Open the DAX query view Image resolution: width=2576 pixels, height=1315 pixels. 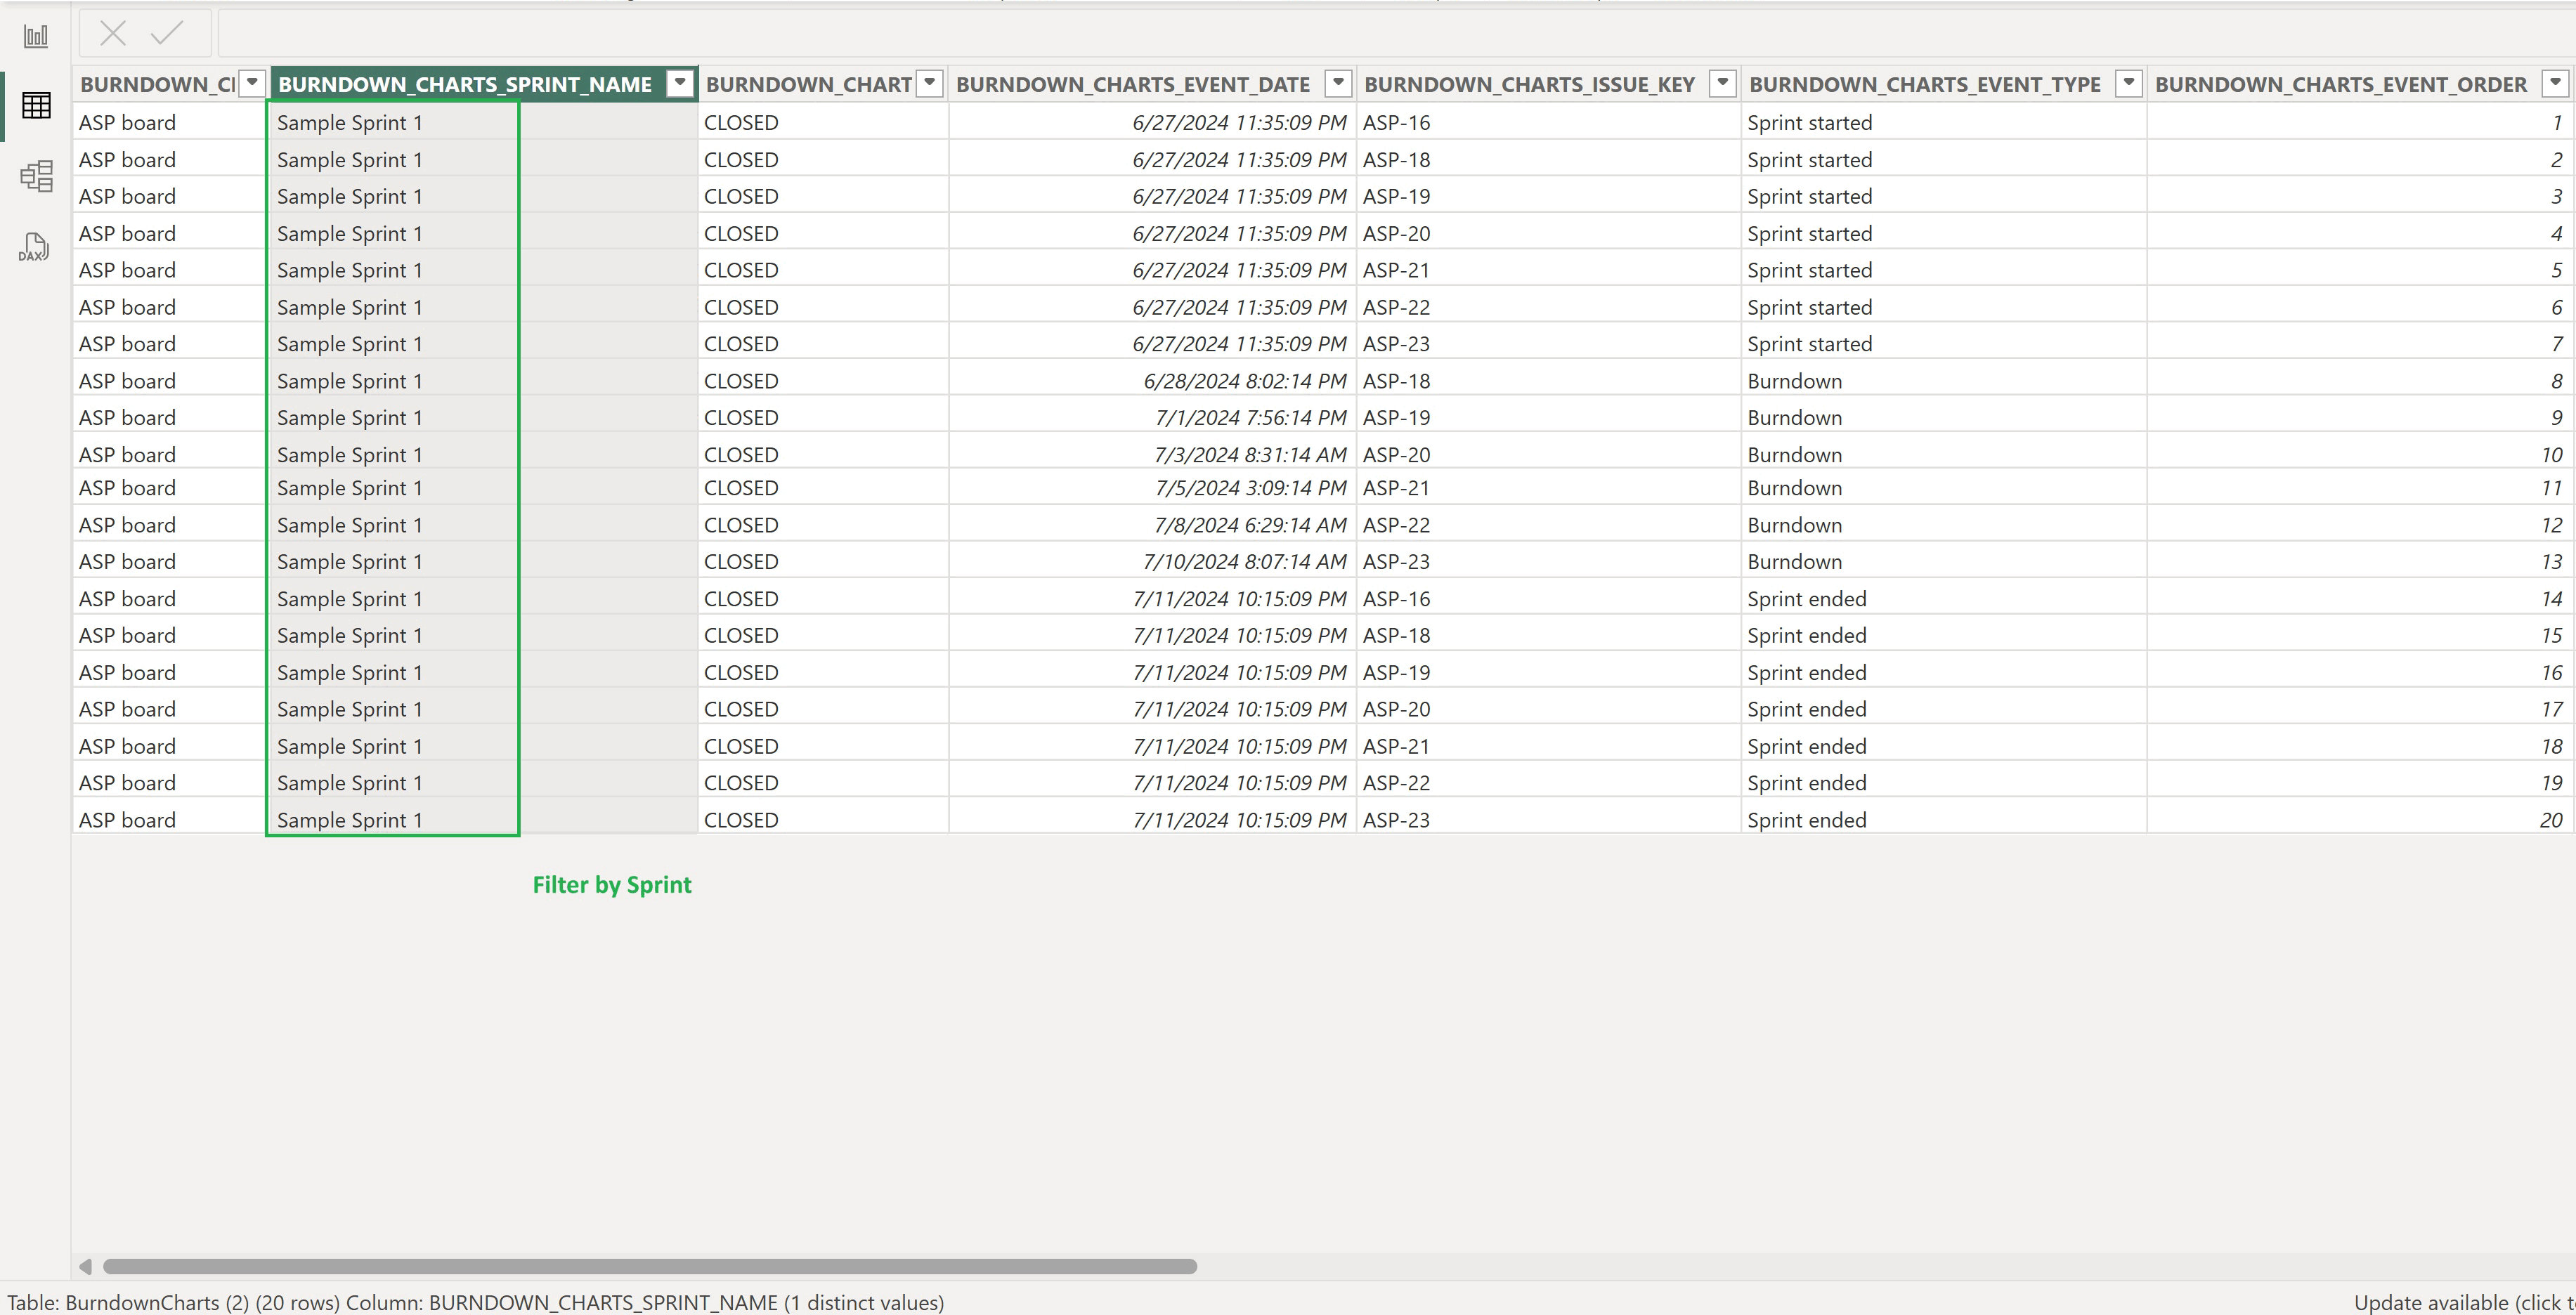(x=35, y=247)
